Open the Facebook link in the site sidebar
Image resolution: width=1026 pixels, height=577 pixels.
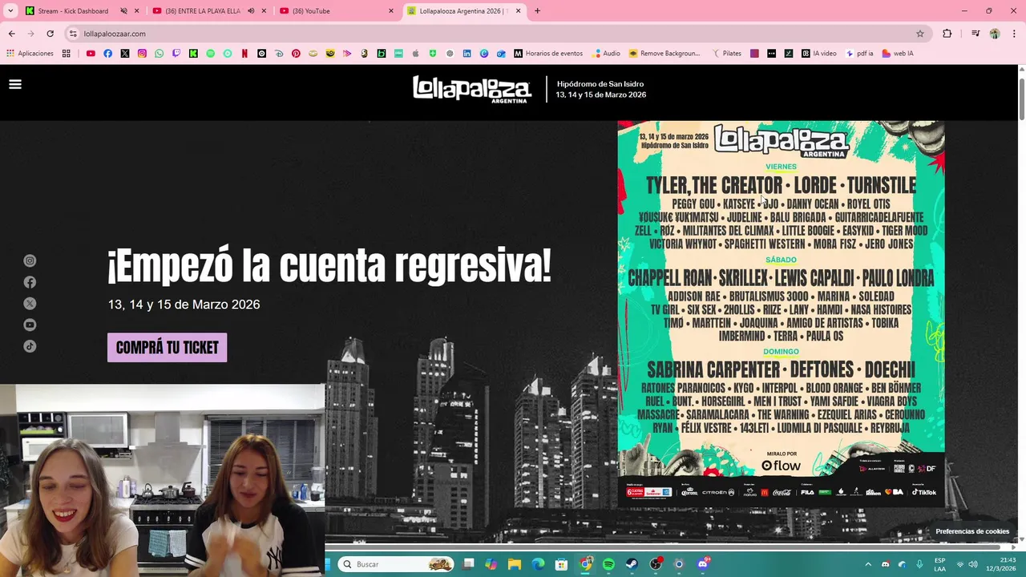click(30, 282)
